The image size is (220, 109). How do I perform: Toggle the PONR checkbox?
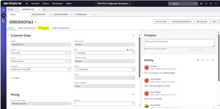12,78
